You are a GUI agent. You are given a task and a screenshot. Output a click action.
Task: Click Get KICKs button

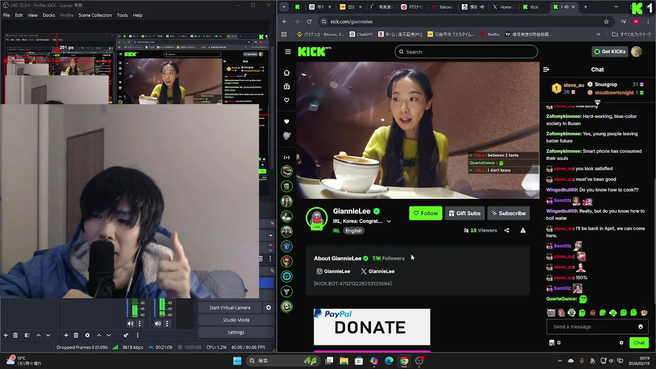tap(610, 52)
